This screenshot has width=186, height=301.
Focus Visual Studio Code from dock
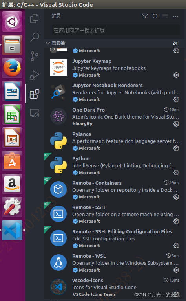[x=12, y=230]
